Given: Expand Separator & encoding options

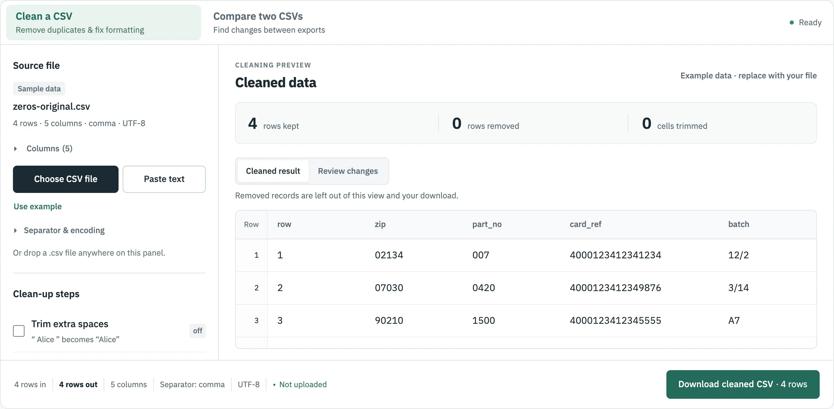Looking at the screenshot, I should (59, 230).
